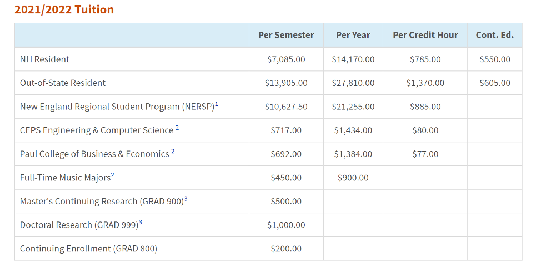Select the Continuing Enrollment (GRAD 800) label
541x272 pixels.
coord(88,249)
